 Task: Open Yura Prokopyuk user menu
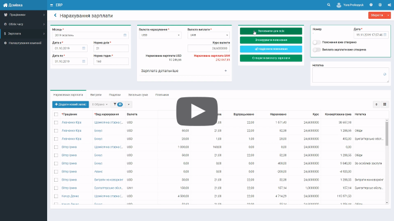[x=350, y=5]
